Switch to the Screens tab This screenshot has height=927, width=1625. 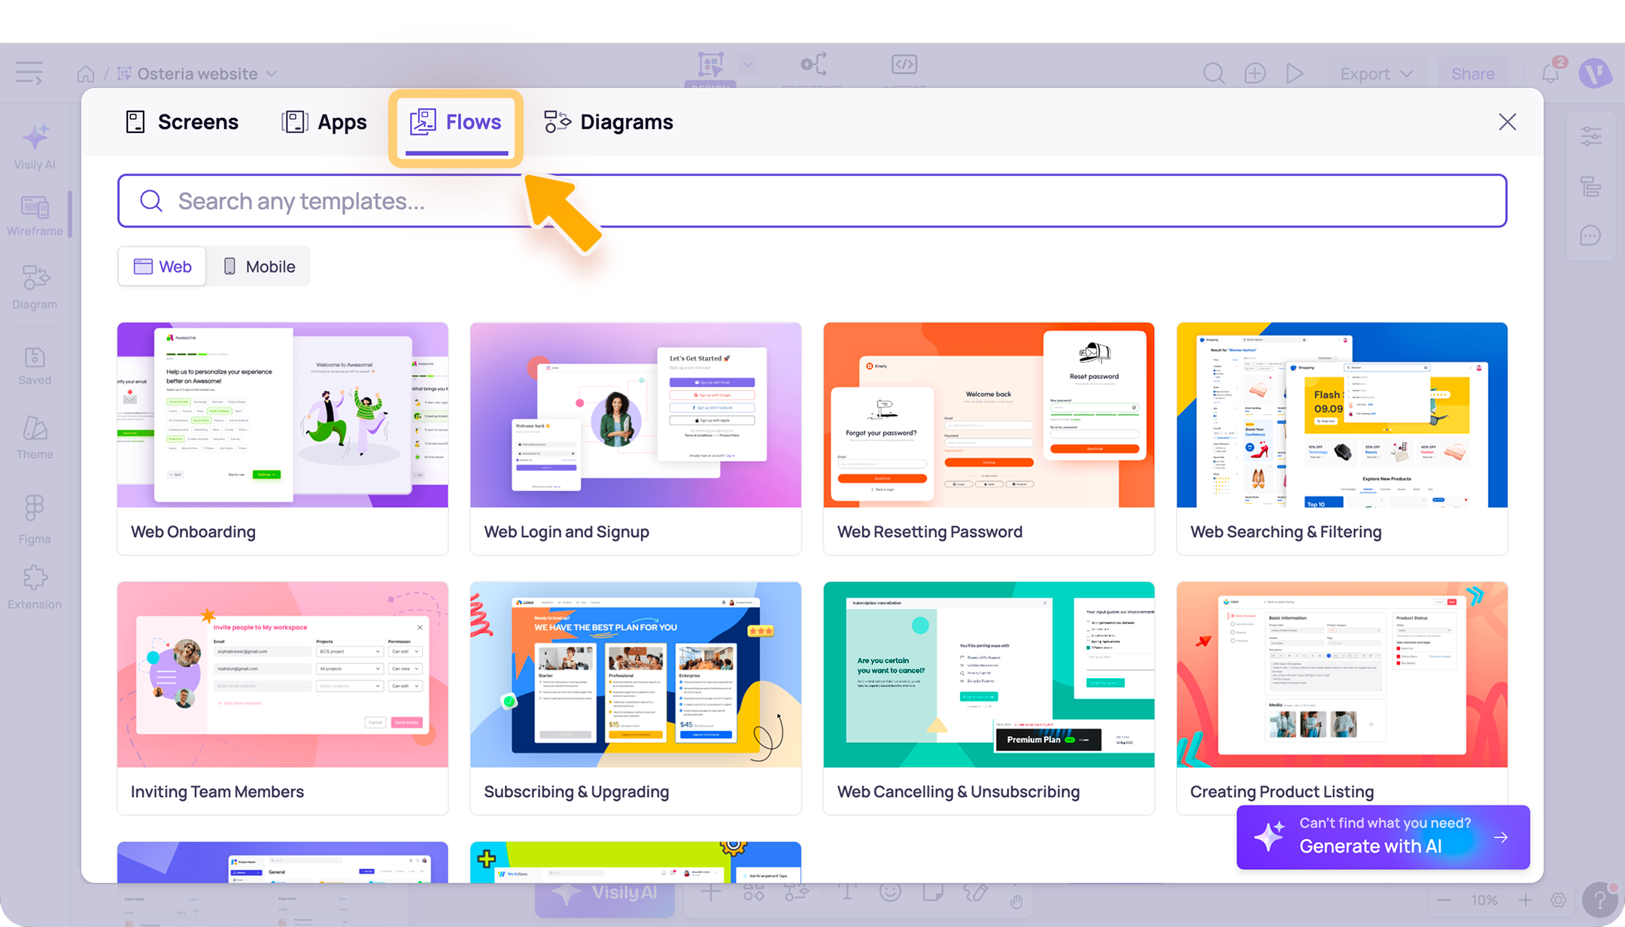tap(181, 122)
